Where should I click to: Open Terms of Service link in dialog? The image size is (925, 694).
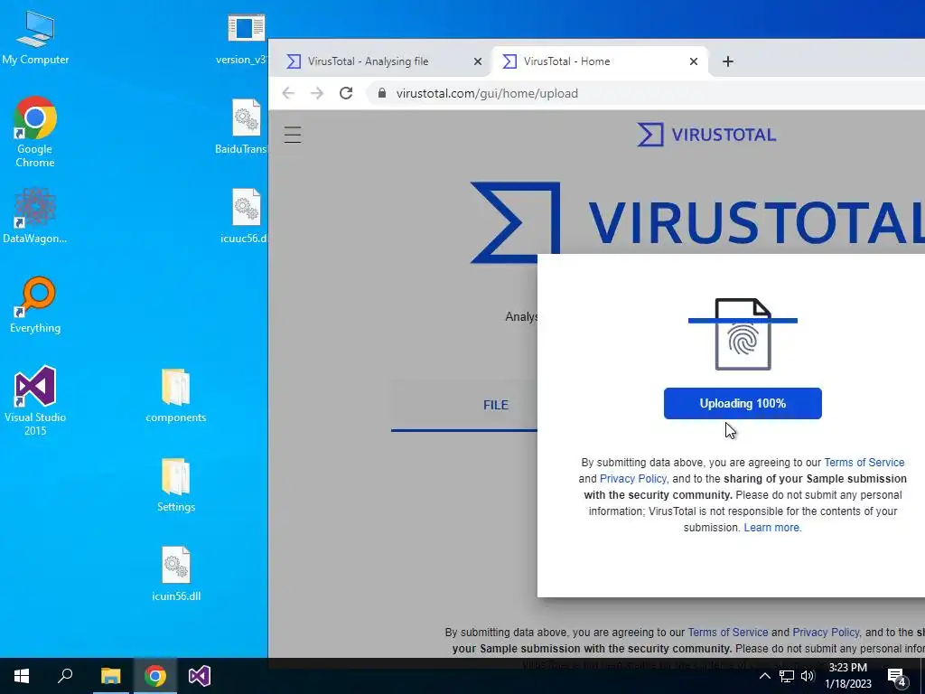pyautogui.click(x=864, y=463)
